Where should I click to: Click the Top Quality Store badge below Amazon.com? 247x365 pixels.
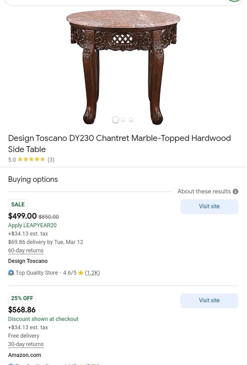point(11,363)
